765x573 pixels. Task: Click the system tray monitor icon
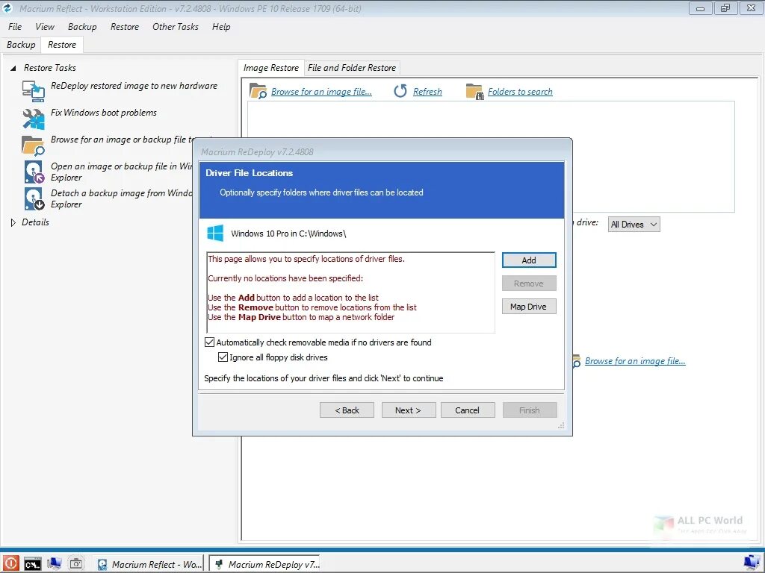[752, 563]
